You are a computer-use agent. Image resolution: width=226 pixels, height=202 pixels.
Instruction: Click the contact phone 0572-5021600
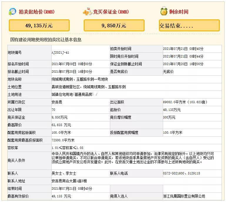pyautogui.click(x=173, y=173)
